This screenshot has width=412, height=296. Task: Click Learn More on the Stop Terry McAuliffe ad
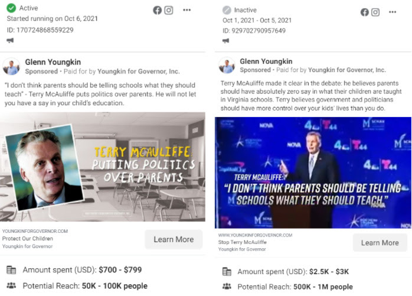(380, 243)
